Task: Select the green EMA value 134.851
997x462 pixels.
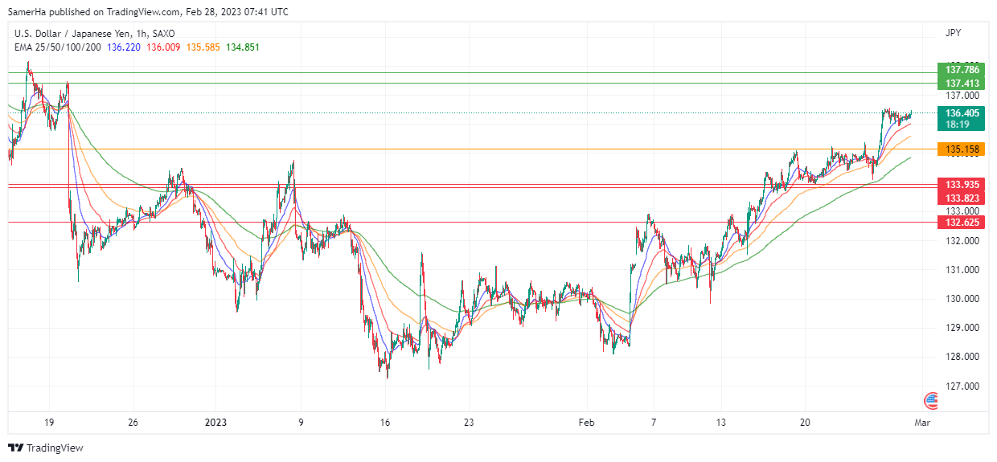Action: [242, 47]
